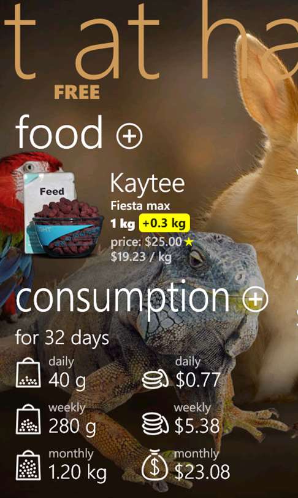Tap the monthly $23.08 value
This screenshot has width=298, height=498.
pos(202,473)
